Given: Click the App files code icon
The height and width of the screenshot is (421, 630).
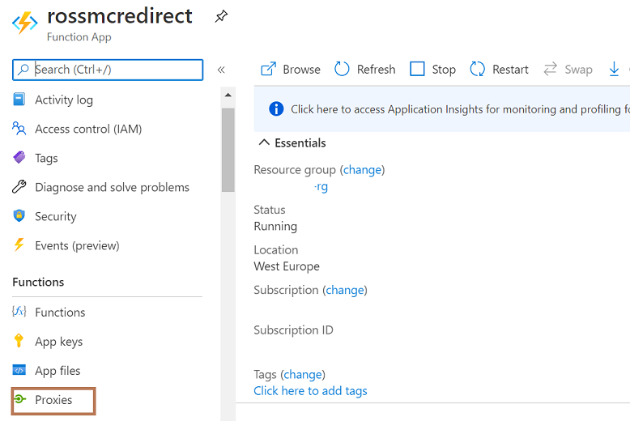Looking at the screenshot, I should pos(19,369).
